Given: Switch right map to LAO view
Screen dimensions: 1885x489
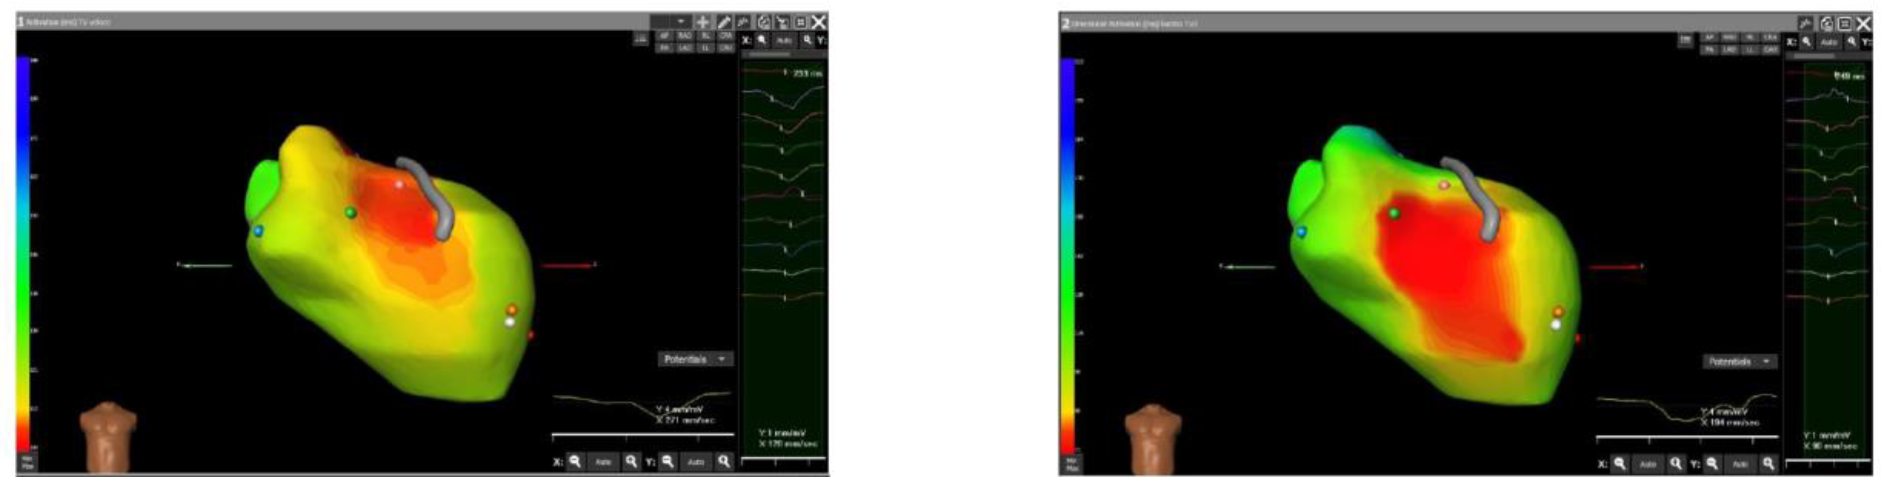Looking at the screenshot, I should pos(1729,50).
